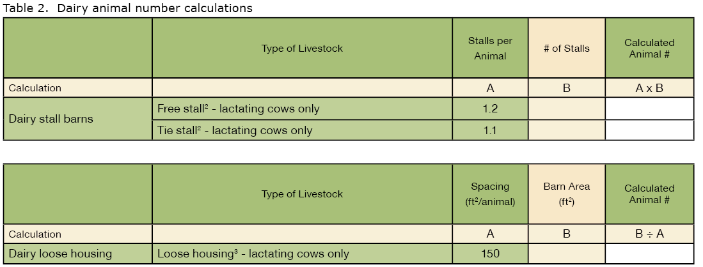703x267 pixels.
Task: Select the 1.2 stalls per animal value
Action: point(490,109)
